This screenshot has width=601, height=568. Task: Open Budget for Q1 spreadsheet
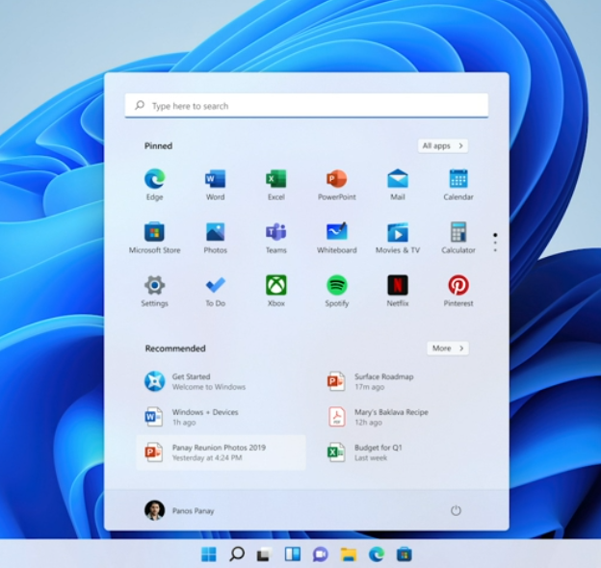pyautogui.click(x=404, y=452)
